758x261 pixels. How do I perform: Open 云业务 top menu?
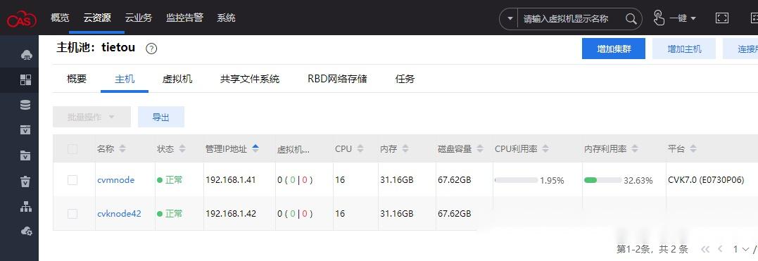point(138,18)
